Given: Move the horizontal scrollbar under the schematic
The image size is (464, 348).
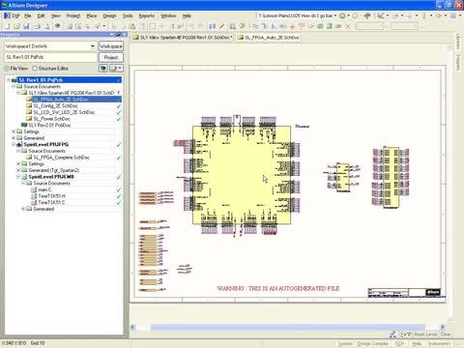Looking at the screenshot, I should point(287,327).
